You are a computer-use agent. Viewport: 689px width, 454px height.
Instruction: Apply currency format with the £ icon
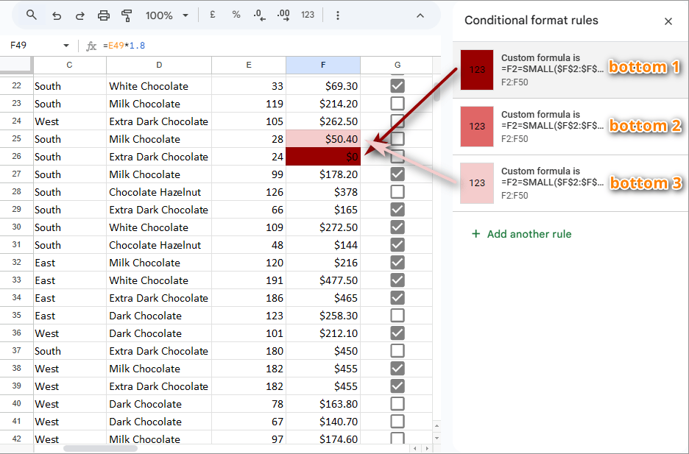coord(211,14)
